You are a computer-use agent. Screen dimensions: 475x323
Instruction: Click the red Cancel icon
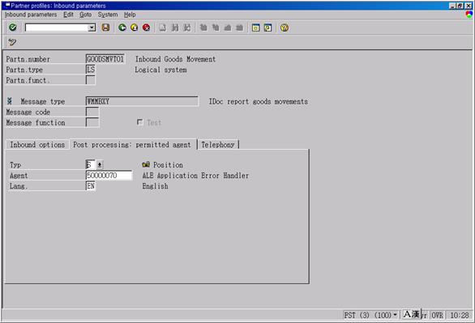(147, 28)
